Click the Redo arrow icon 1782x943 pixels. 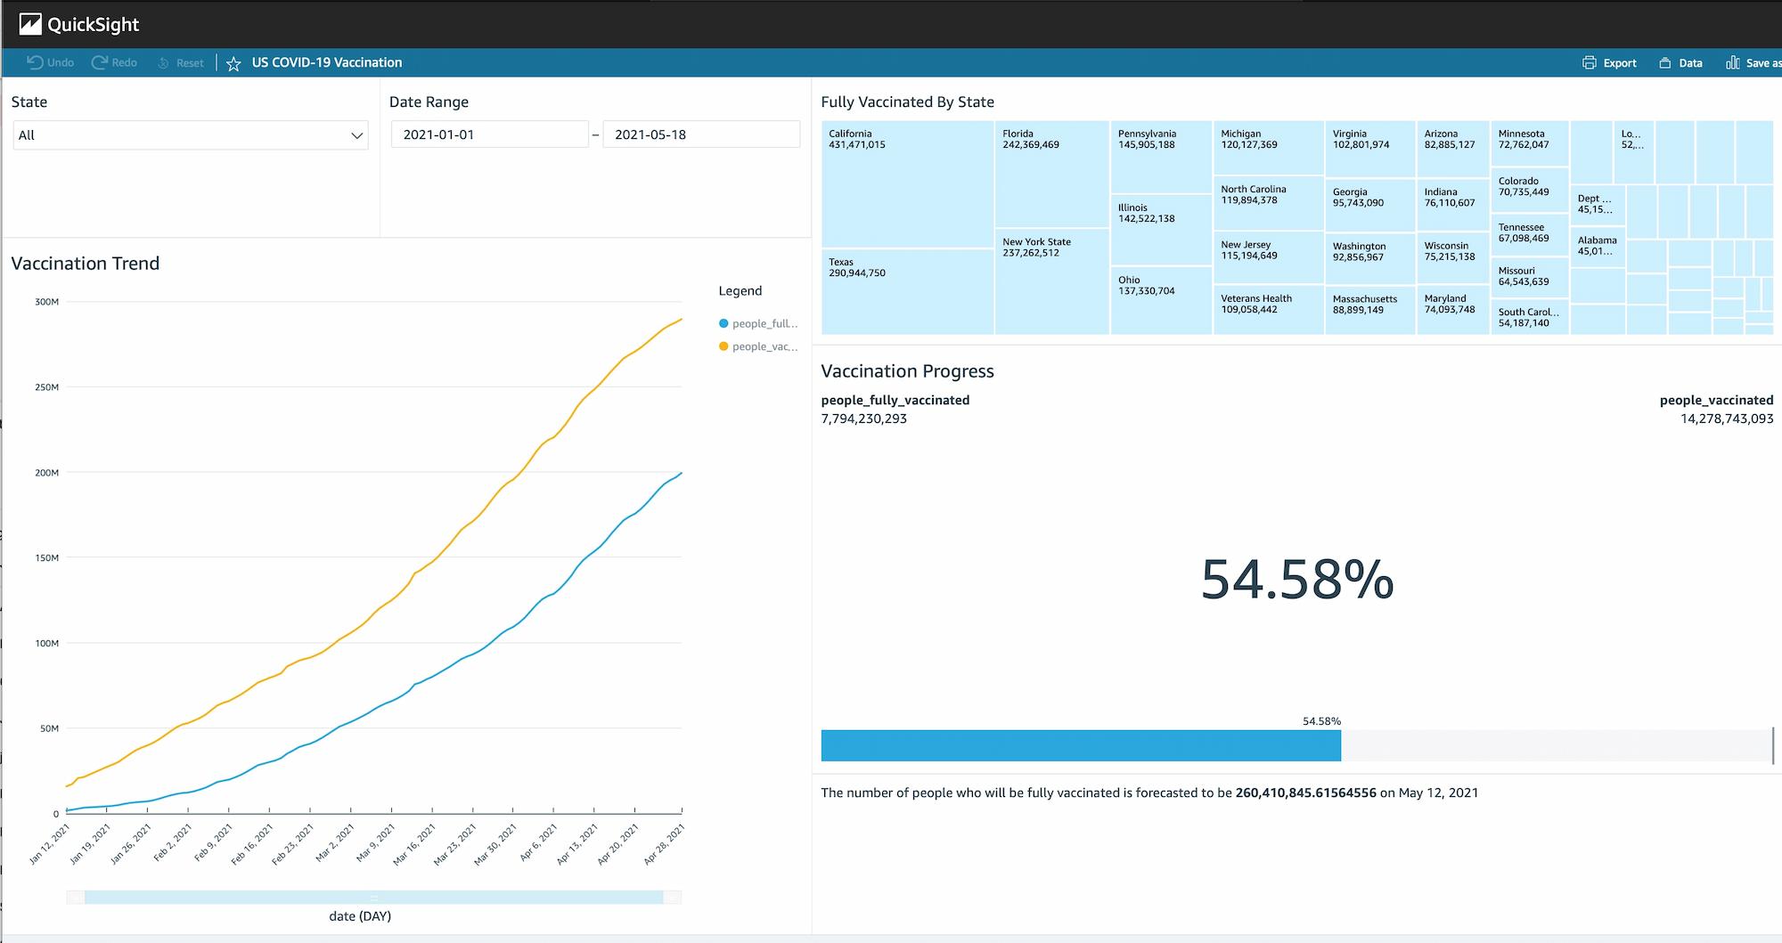100,62
